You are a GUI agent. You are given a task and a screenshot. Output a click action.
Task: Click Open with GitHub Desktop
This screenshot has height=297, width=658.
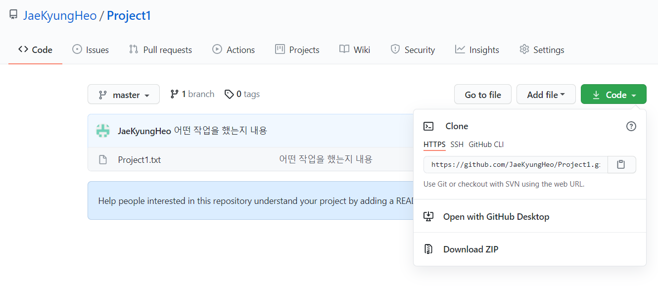pyautogui.click(x=496, y=216)
